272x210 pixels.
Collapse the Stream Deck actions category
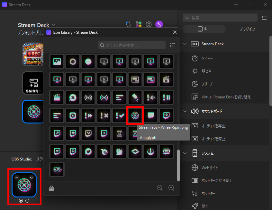[185, 44]
